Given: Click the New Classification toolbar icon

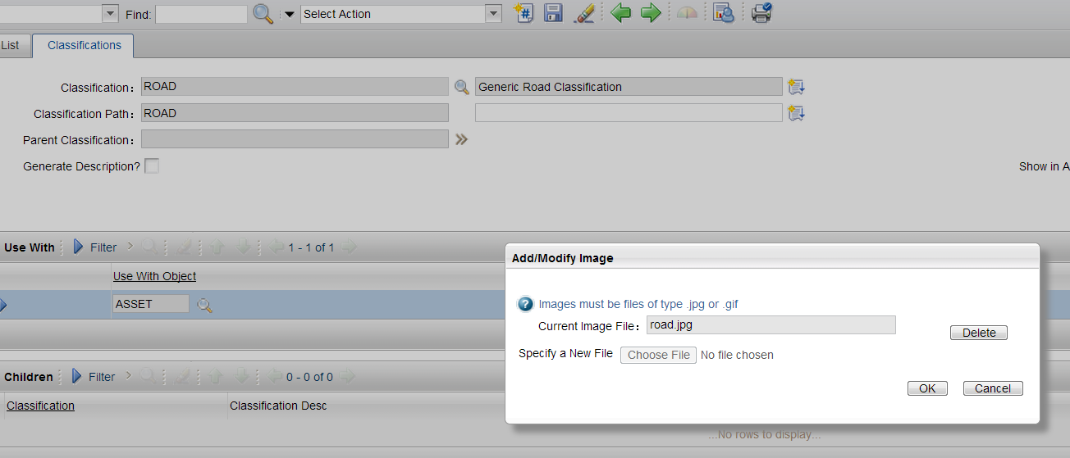Looking at the screenshot, I should click(x=524, y=13).
